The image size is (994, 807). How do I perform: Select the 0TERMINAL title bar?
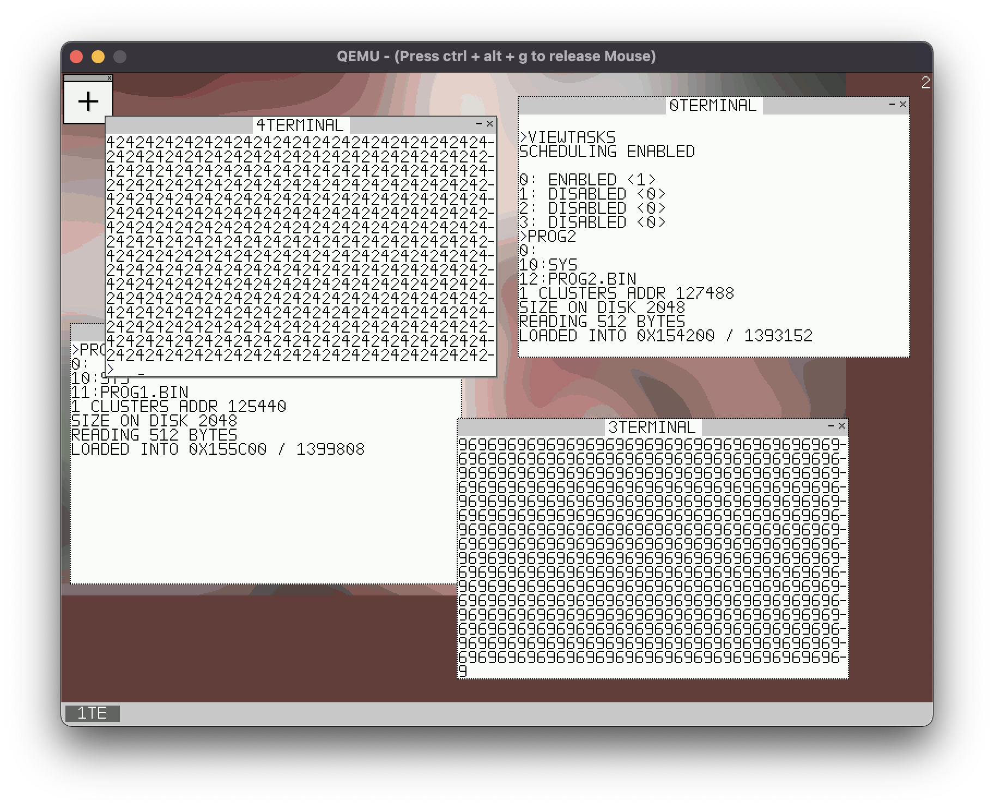(712, 106)
